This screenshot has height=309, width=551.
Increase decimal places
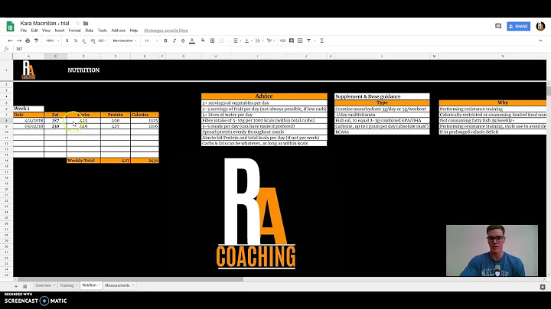tap(93, 41)
